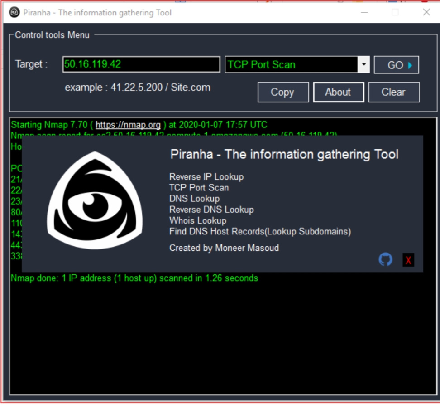Click 'Find DNS Host Records' line
440x405 pixels.
pyautogui.click(x=260, y=232)
